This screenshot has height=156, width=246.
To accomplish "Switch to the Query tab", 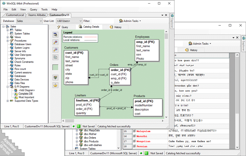I will (x=63, y=27).
